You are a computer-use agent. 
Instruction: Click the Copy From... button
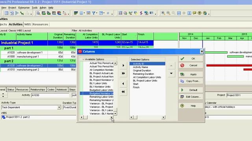point(191,81)
